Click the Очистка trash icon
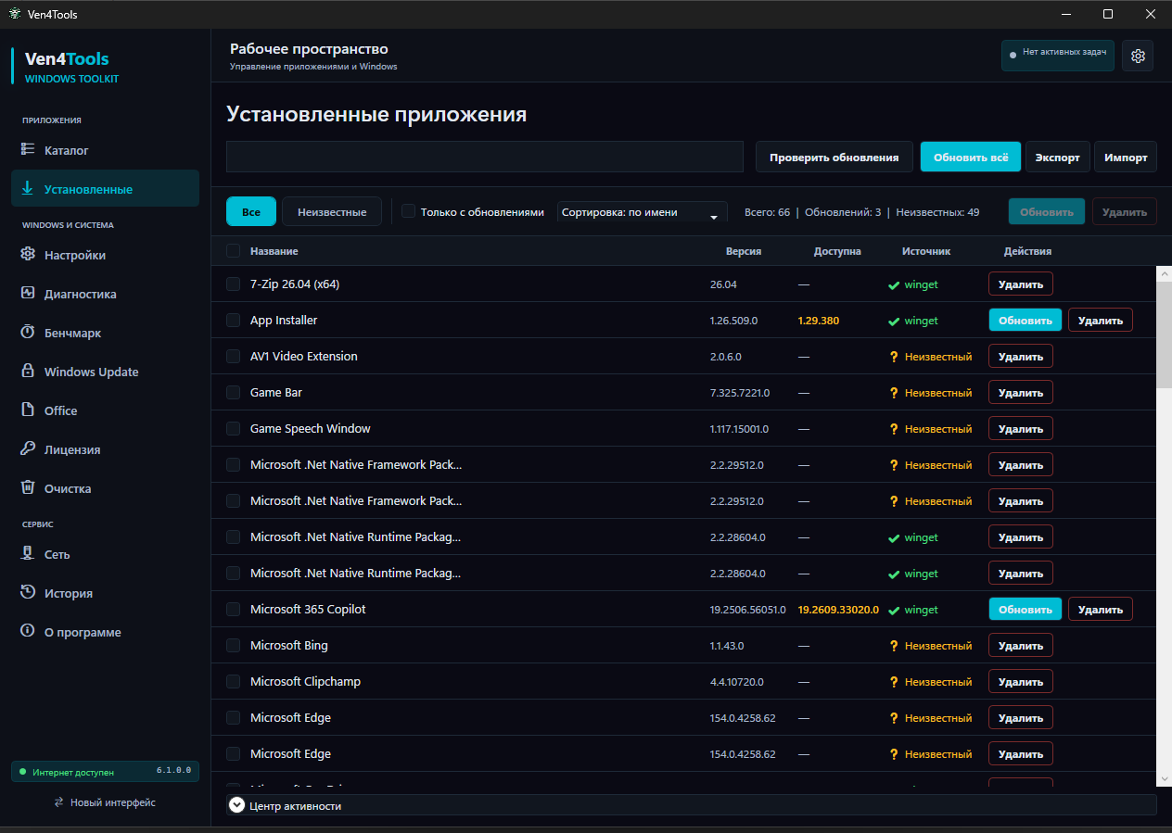The width and height of the screenshot is (1172, 833). [x=28, y=488]
